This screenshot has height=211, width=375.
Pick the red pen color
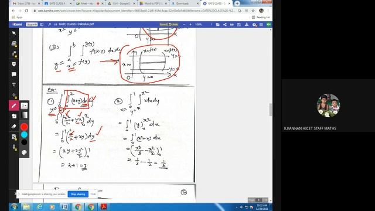click(x=24, y=127)
